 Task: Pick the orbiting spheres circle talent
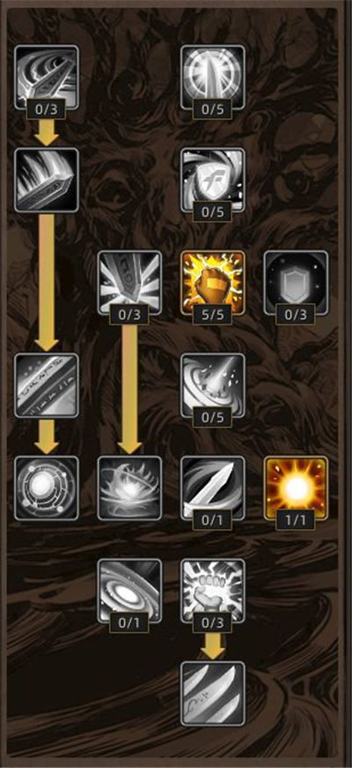[x=47, y=488]
